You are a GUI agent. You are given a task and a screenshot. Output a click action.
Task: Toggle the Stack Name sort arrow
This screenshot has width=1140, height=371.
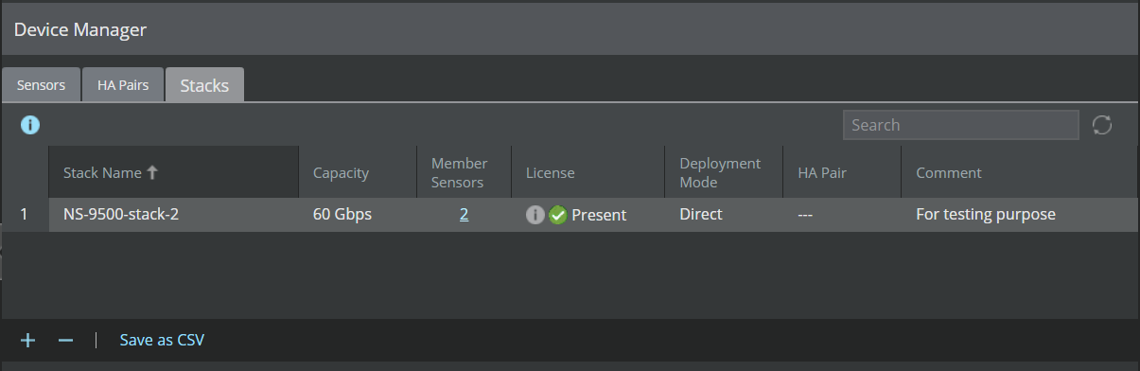click(152, 172)
